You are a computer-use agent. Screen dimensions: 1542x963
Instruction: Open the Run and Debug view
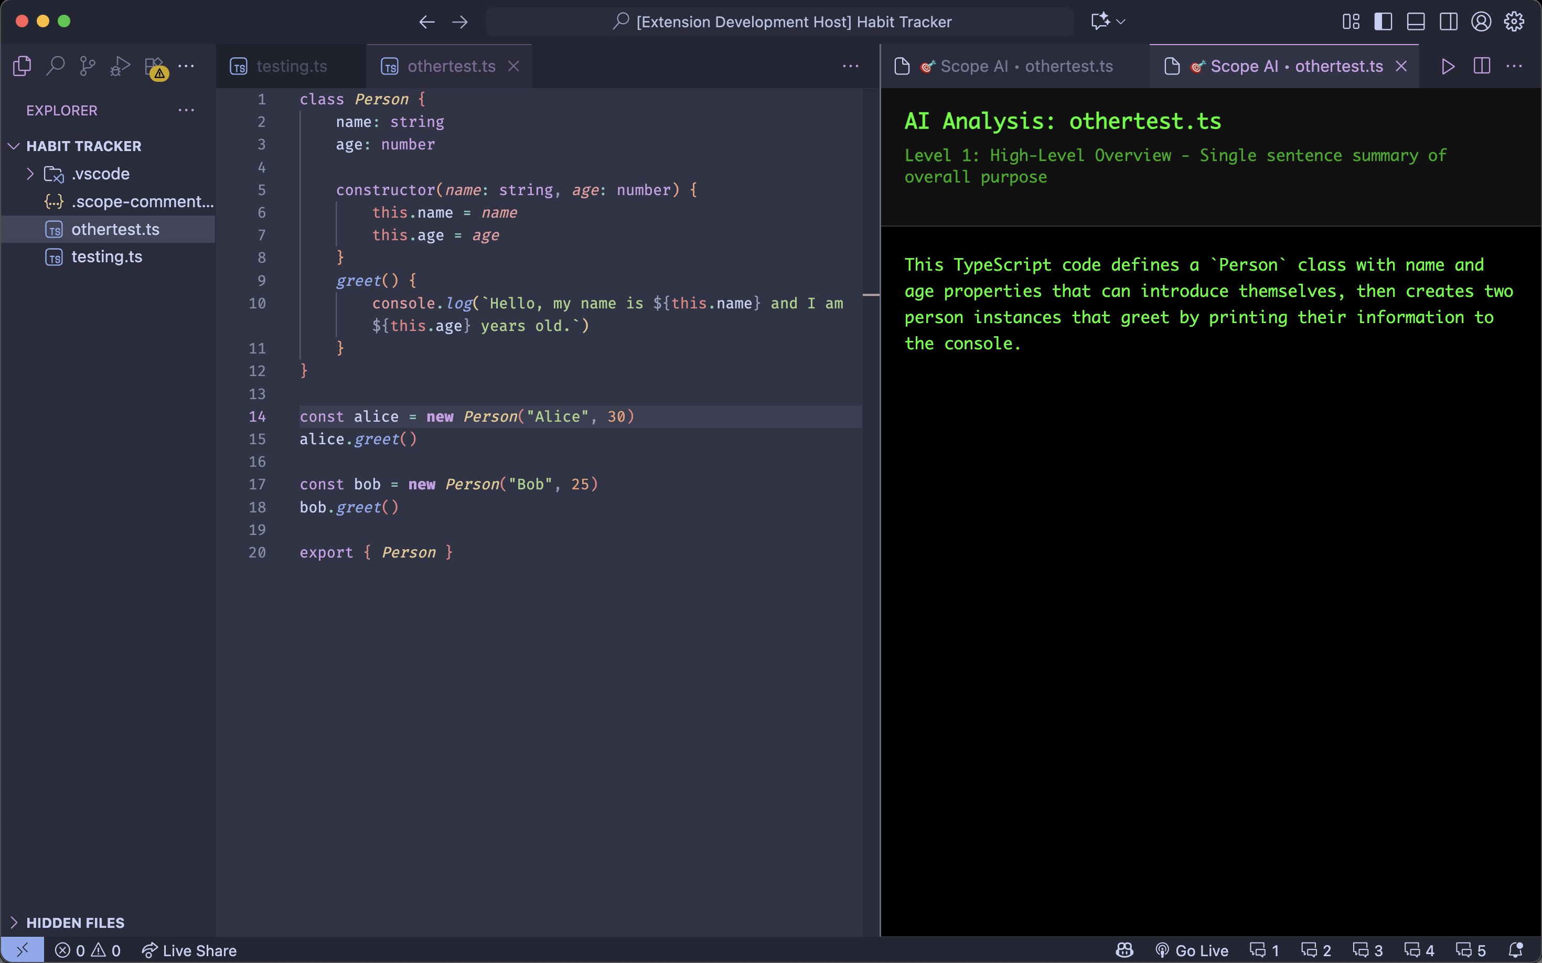click(120, 66)
